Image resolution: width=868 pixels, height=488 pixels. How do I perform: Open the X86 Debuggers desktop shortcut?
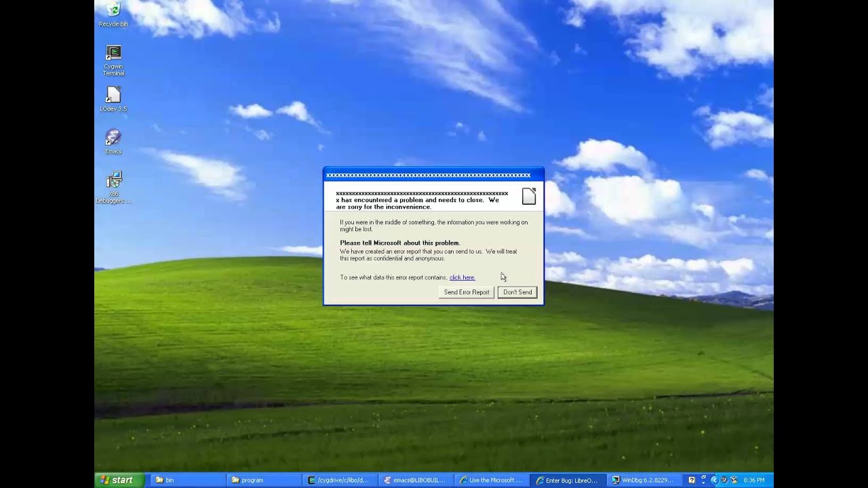pos(113,187)
